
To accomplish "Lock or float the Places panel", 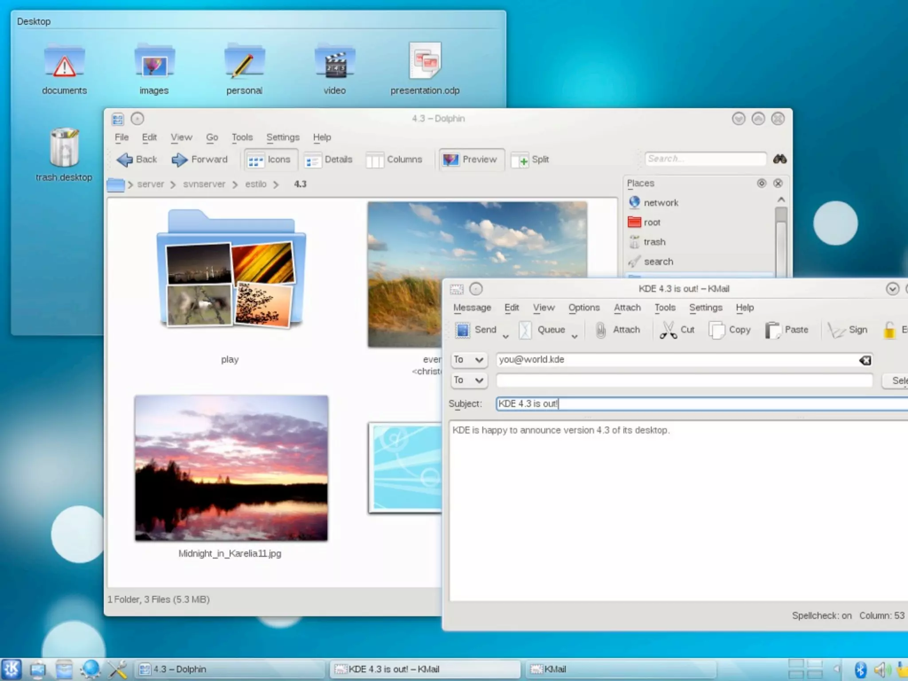I will [x=761, y=183].
